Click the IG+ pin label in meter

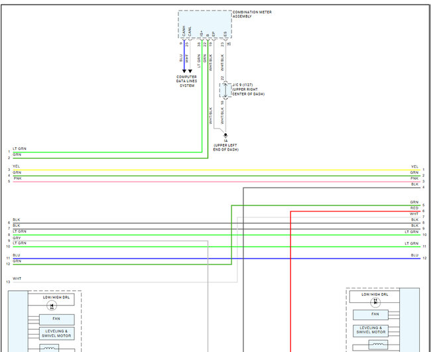[202, 34]
